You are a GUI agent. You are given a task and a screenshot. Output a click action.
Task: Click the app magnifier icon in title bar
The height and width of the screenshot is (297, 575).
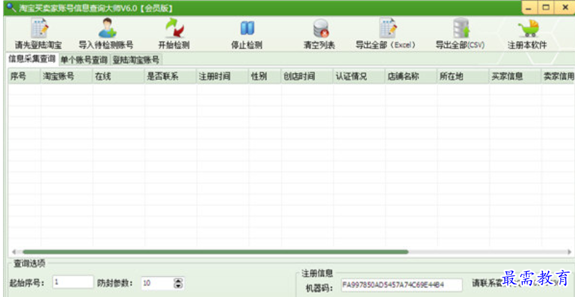click(x=11, y=7)
